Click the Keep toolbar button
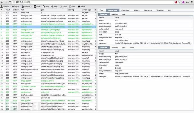This screenshot has width=194, height=113. (54, 6)
